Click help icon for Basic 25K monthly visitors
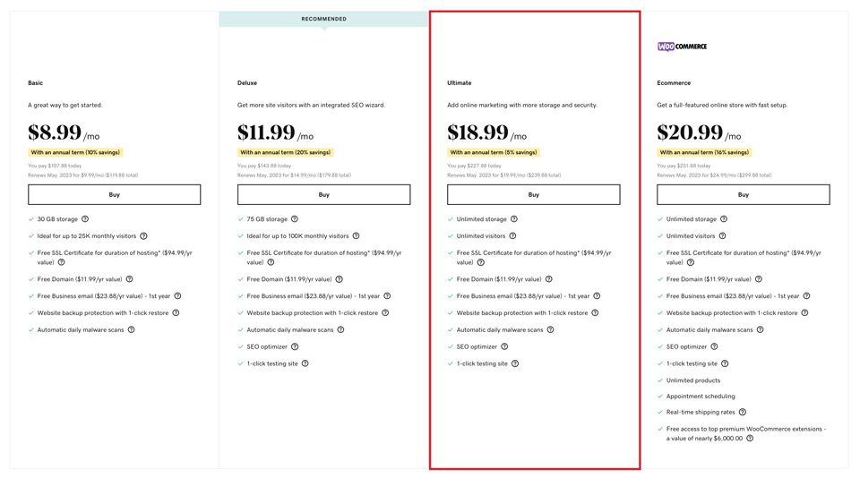This screenshot has width=860, height=478. (x=146, y=236)
